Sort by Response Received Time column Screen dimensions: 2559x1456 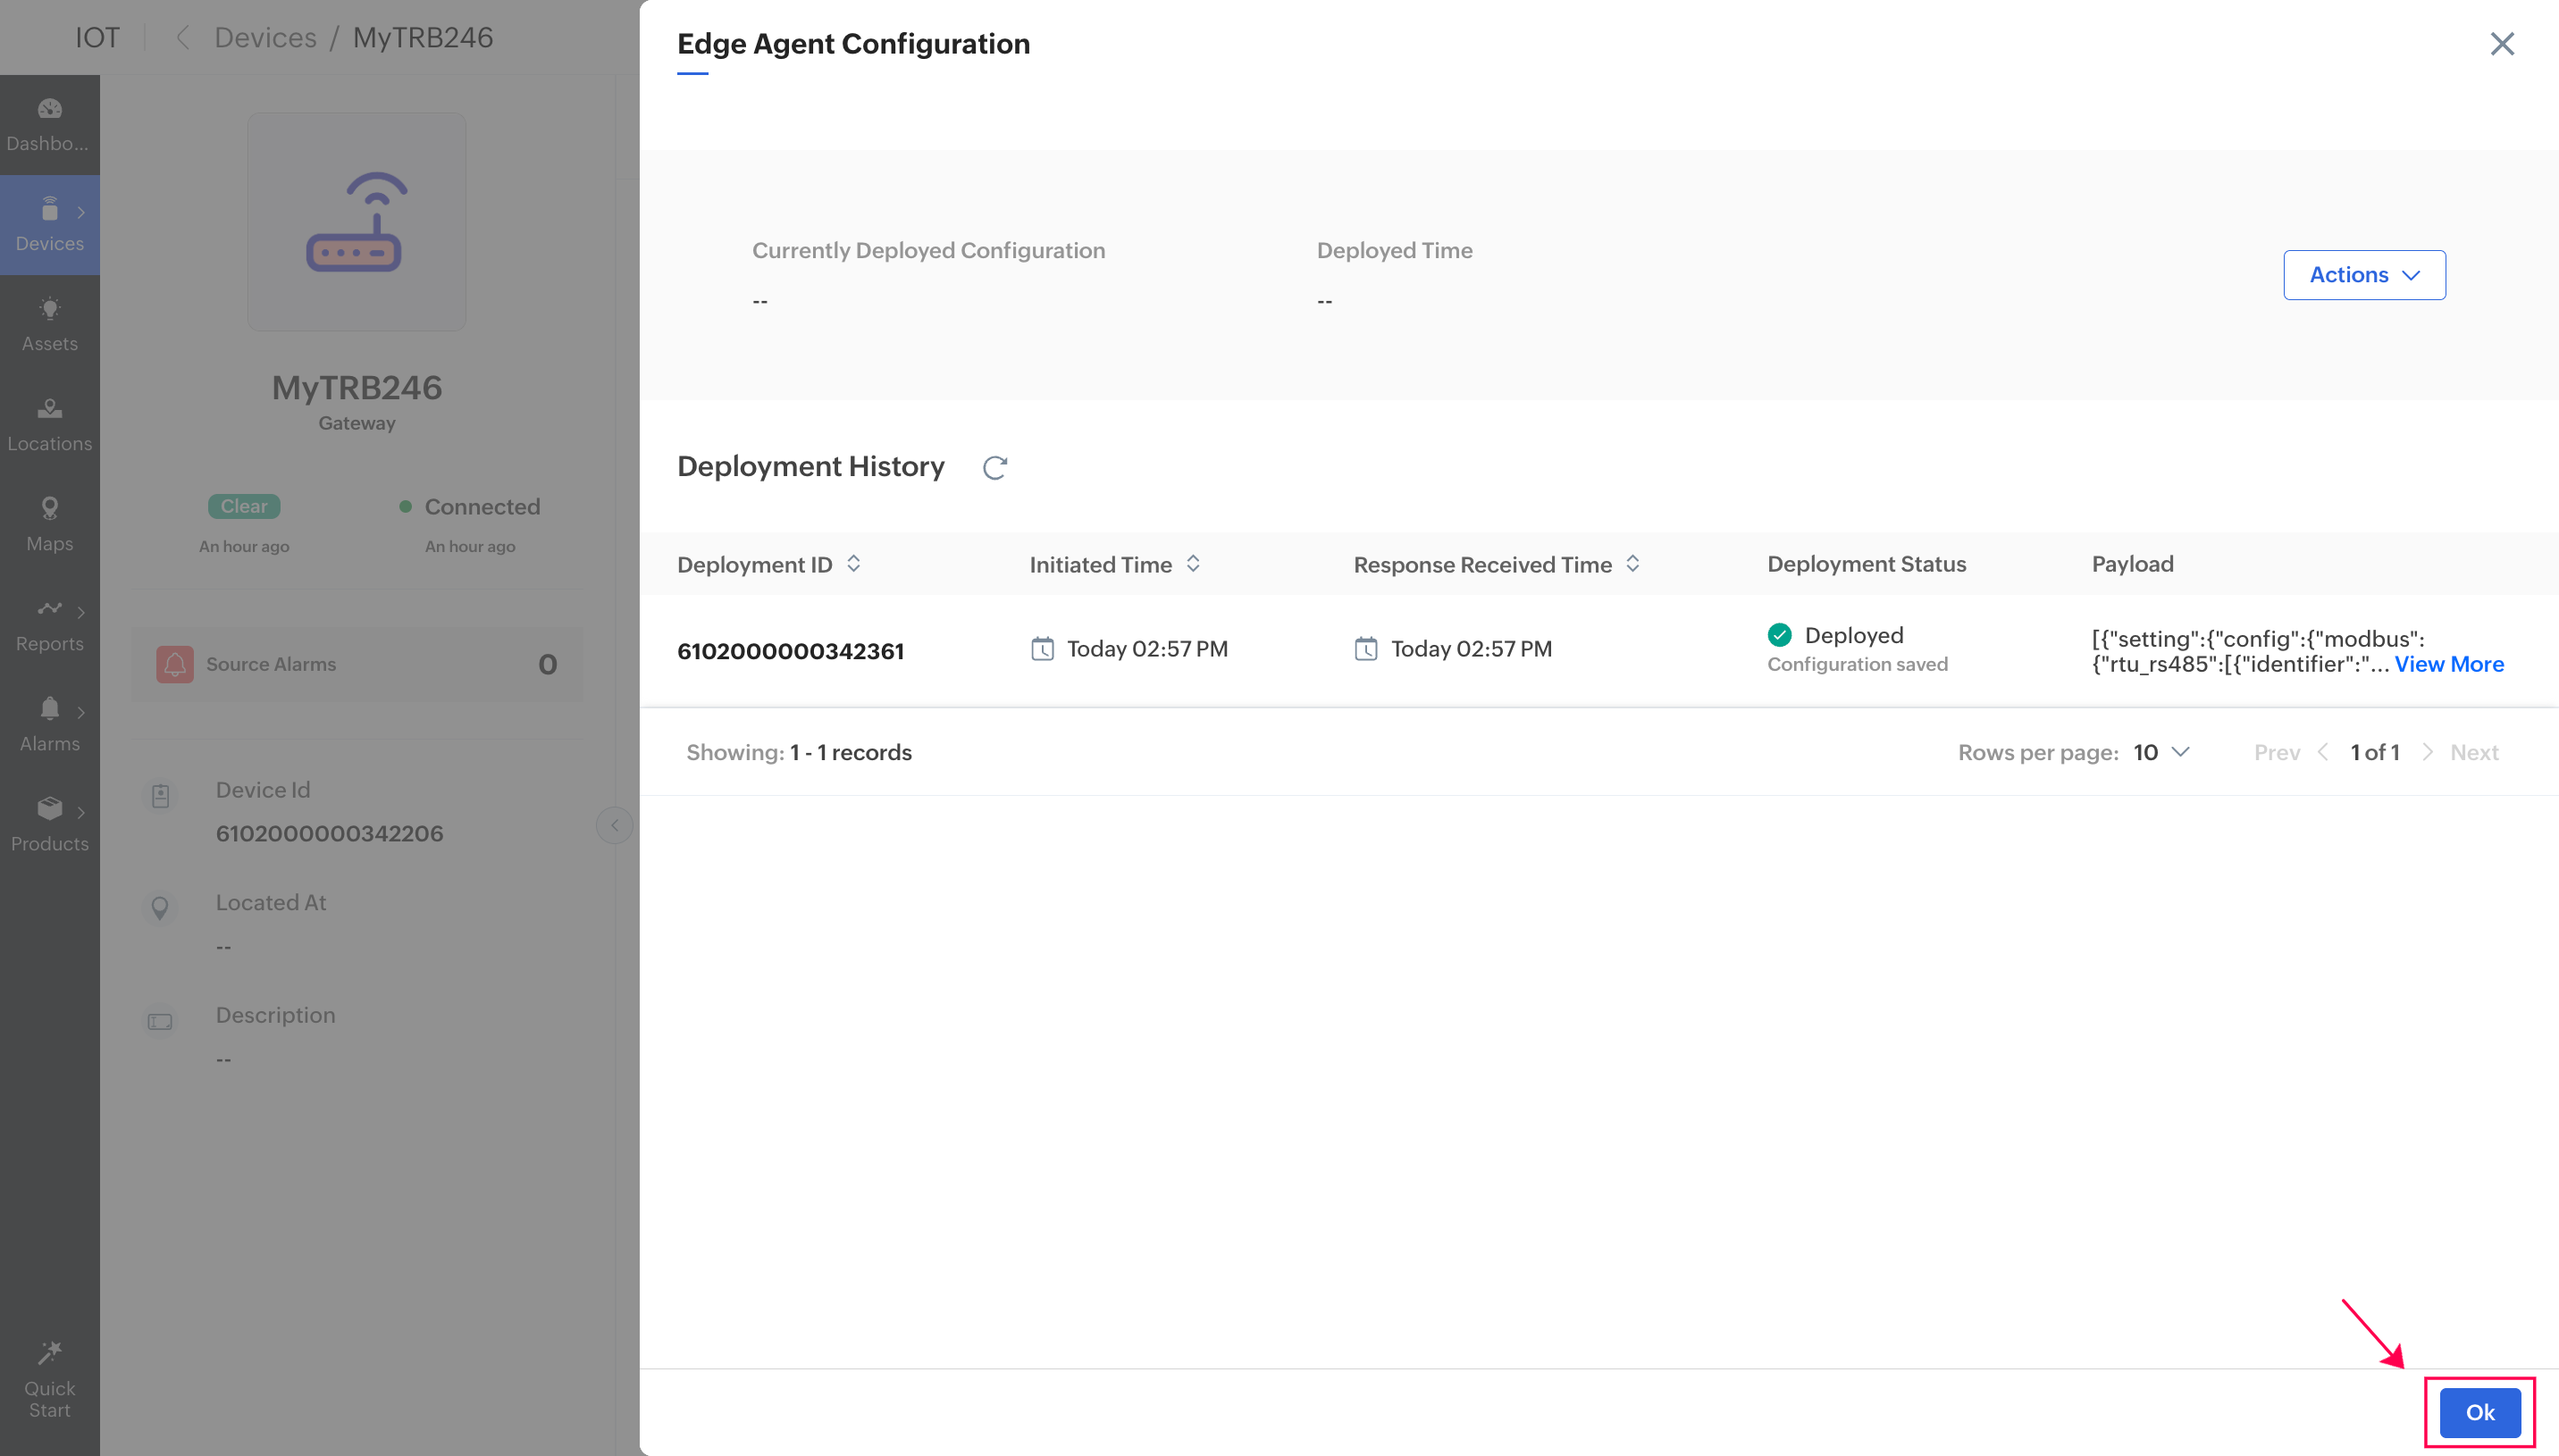click(1632, 564)
